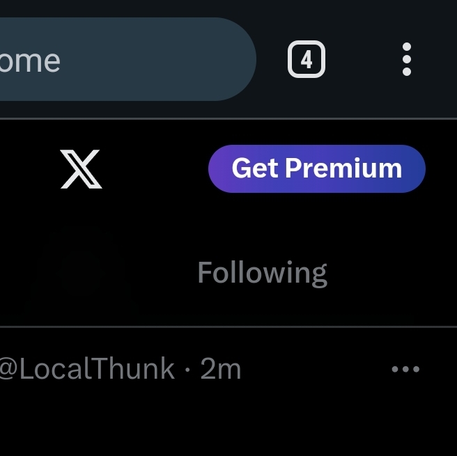Viewport: 457px width, 456px height.
Task: Switch to the Following tab
Action: (x=262, y=272)
